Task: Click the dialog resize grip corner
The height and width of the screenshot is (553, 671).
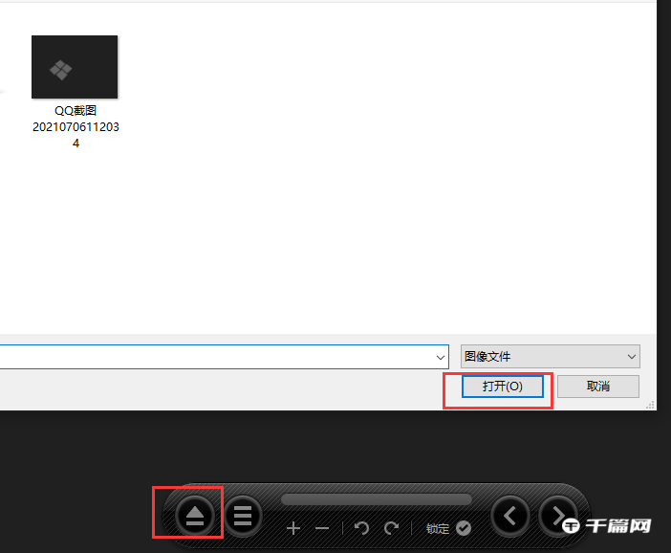Action: (651, 406)
